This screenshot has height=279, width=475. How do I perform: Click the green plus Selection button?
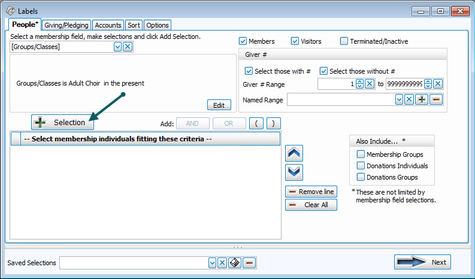pyautogui.click(x=63, y=122)
